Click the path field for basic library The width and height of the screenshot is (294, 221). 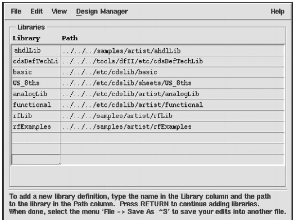coord(173,72)
